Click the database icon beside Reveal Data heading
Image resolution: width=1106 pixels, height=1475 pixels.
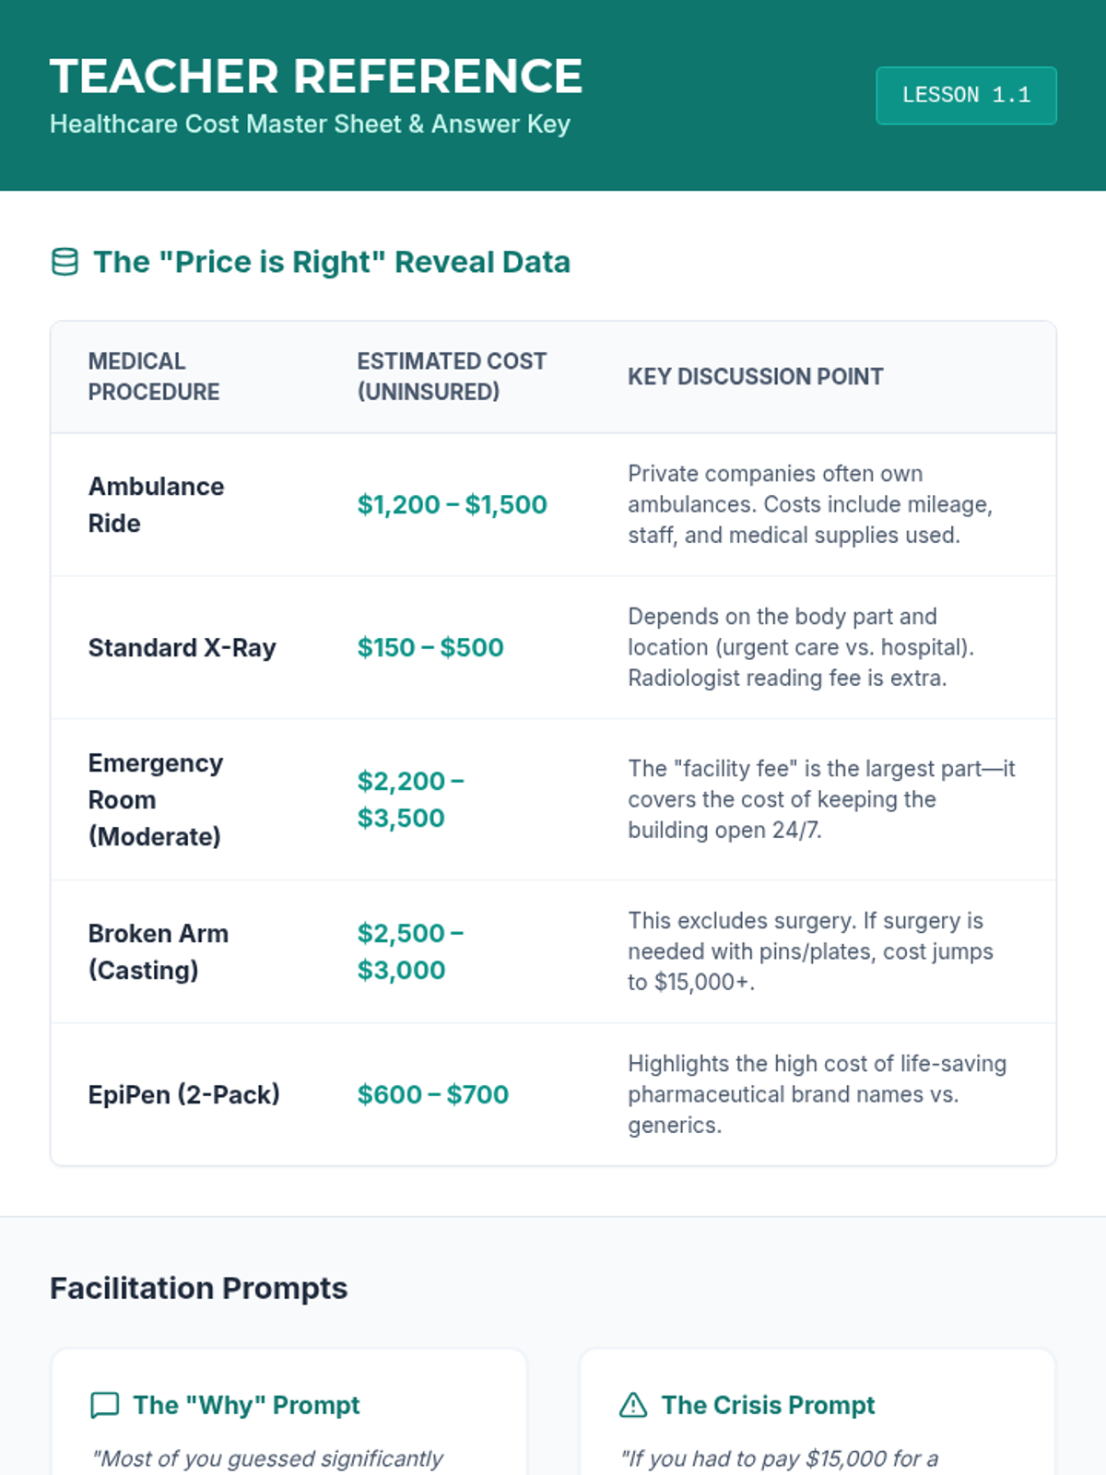point(65,263)
